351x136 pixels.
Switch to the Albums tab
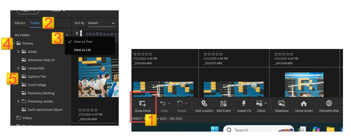(20, 23)
